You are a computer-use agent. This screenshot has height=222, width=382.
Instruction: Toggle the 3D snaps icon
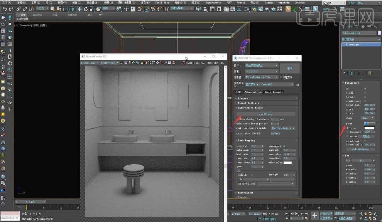tap(140, 9)
